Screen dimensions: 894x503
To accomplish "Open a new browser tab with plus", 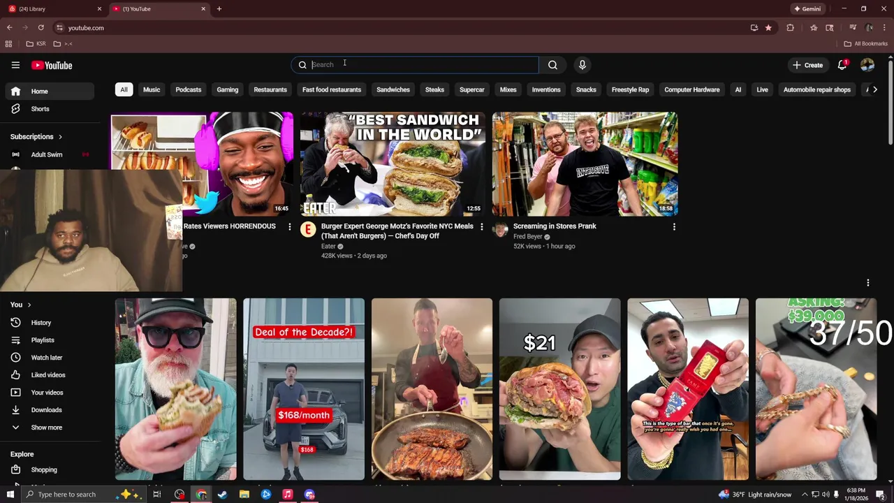I will point(219,9).
